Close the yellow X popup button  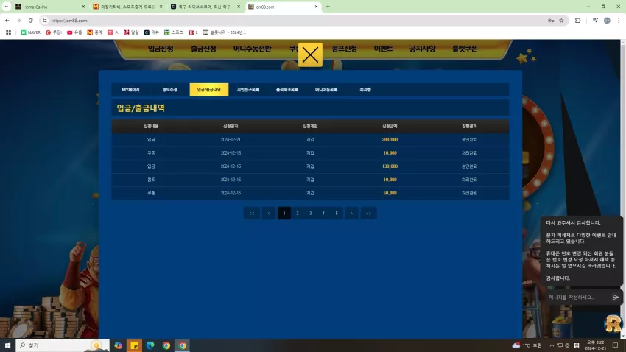point(310,54)
